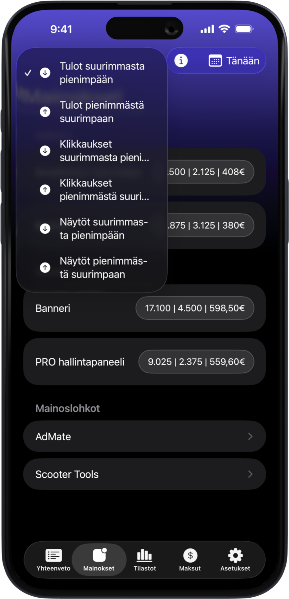The width and height of the screenshot is (289, 599).
Task: Open the Tänään calendar date picker
Action: pyautogui.click(x=234, y=61)
